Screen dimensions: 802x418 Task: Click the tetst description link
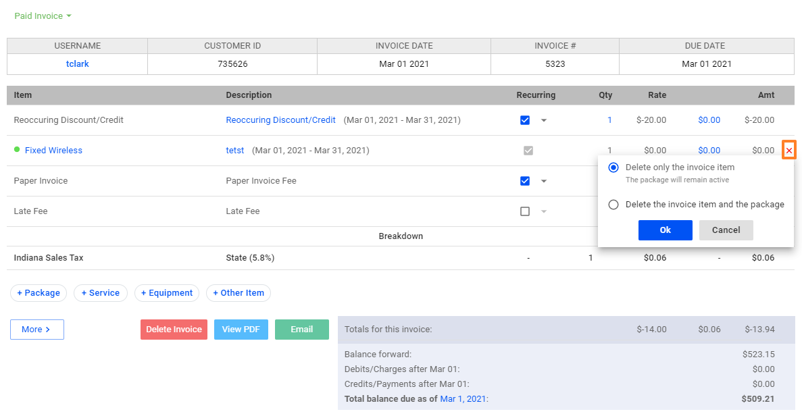(x=234, y=150)
